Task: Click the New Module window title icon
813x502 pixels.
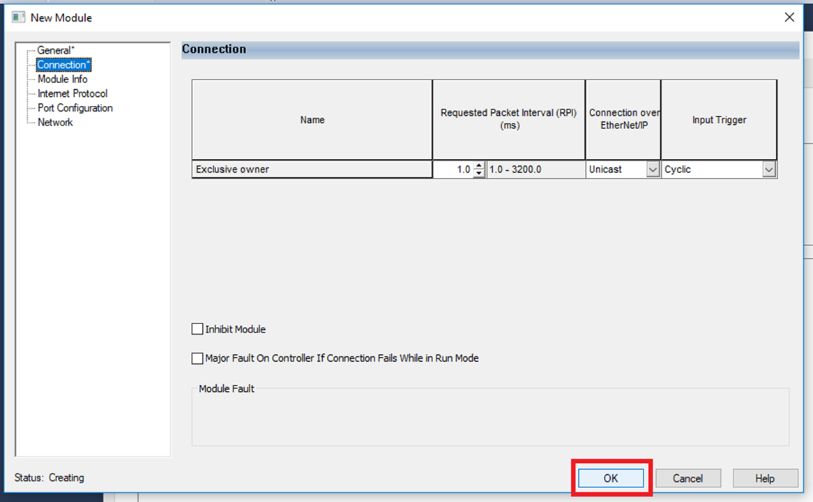Action: (19, 17)
